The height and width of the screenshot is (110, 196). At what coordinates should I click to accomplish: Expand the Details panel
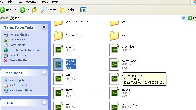[x=44, y=103]
